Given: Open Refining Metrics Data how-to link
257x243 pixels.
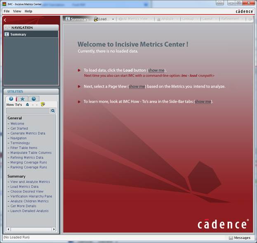Looking at the screenshot, I should 27,157.
